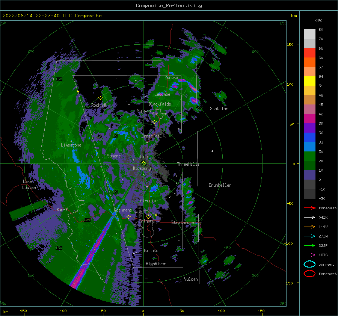
Task: Click the 18TS legend text
Action: (x=323, y=255)
